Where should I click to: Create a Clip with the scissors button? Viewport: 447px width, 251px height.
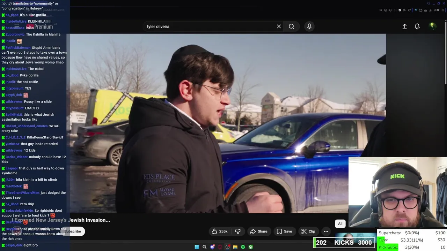pyautogui.click(x=308, y=231)
